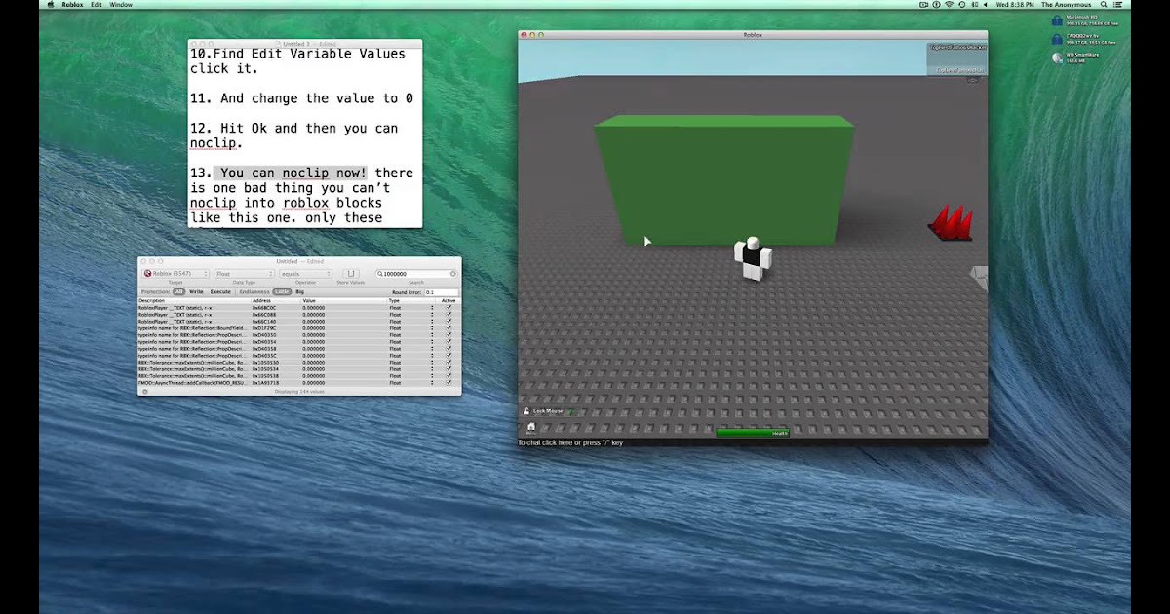1170x614 pixels.
Task: Open Type stepper for address 0x1A93718 row
Action: coord(432,382)
